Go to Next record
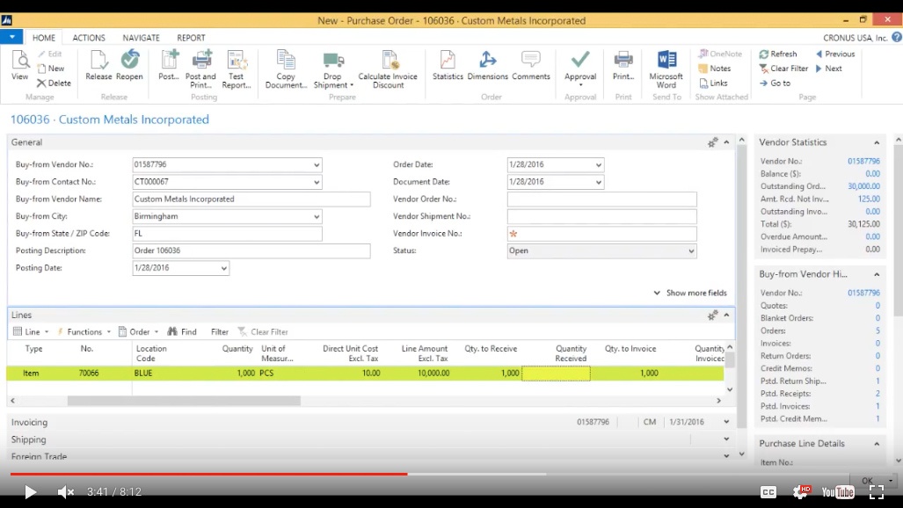Screen dimensions: 903x508 tap(829, 68)
